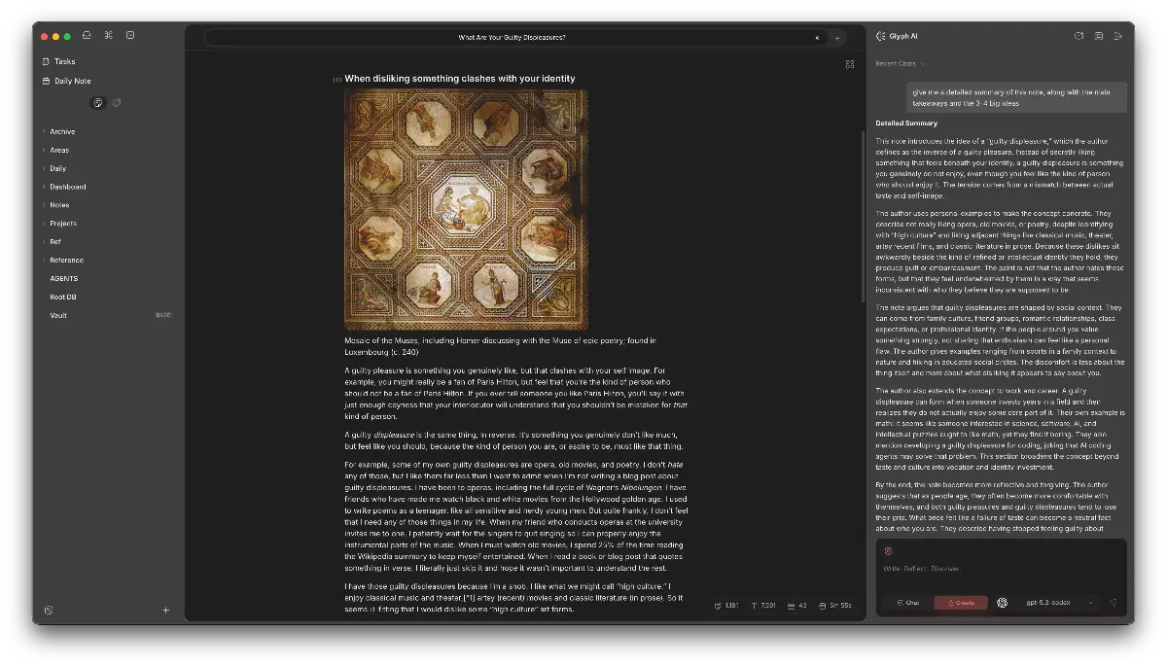Click the export icon in the Glyph AI header
The image size is (1167, 667).
1118,36
